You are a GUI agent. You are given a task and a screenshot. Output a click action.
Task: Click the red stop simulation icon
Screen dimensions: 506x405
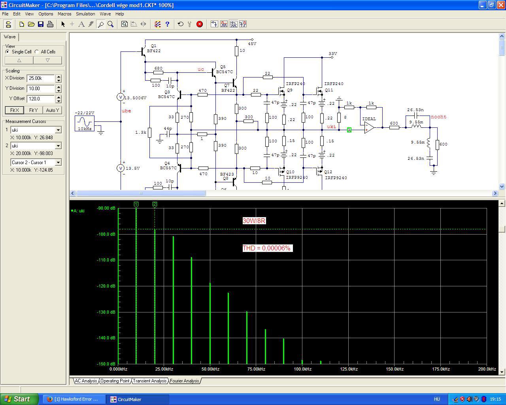coord(200,24)
